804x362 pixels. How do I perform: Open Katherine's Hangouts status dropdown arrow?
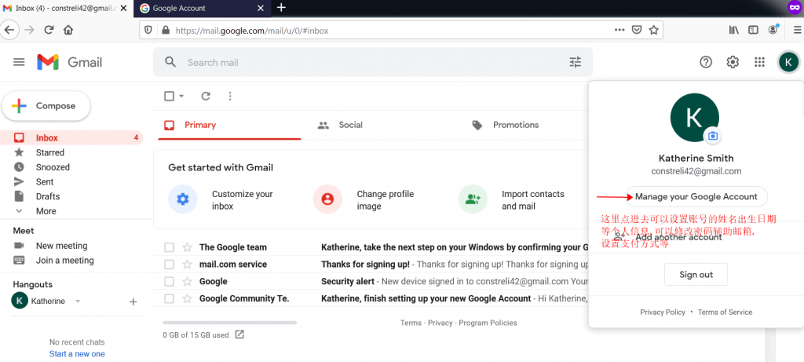(x=78, y=302)
